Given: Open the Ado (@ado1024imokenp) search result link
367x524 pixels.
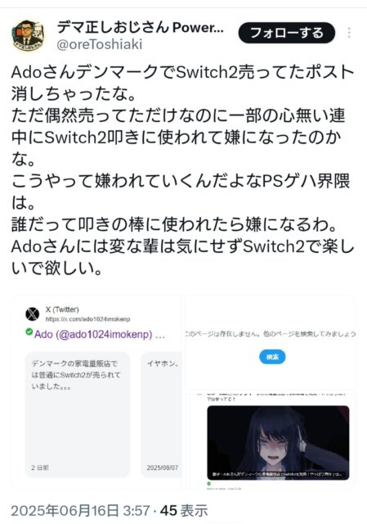Looking at the screenshot, I should click(x=100, y=334).
